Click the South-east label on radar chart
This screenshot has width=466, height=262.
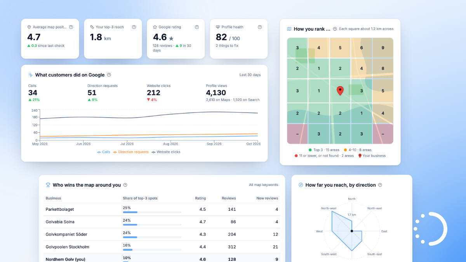375,254
